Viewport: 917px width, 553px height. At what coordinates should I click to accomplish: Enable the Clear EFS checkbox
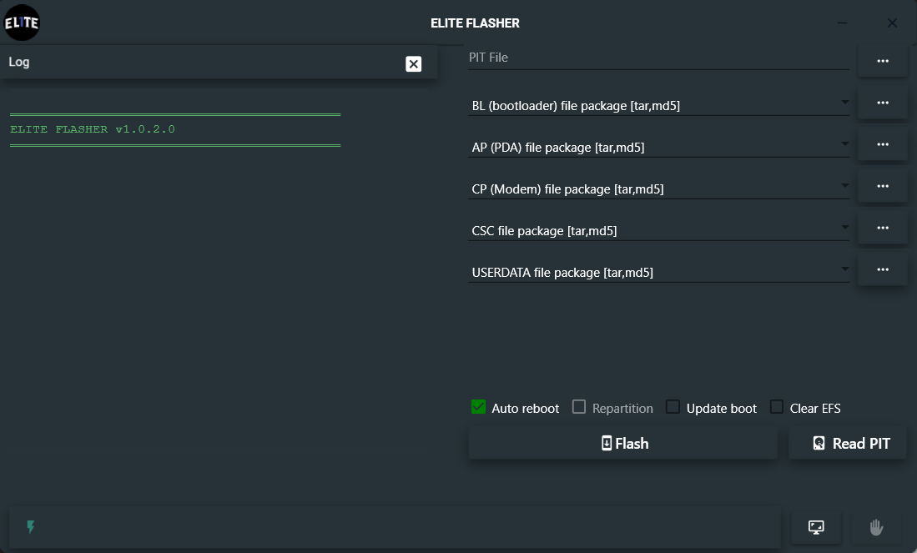(776, 407)
